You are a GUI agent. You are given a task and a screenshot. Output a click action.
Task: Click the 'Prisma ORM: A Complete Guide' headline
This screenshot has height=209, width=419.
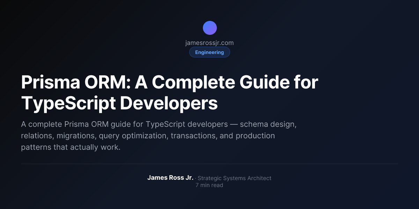169,93
